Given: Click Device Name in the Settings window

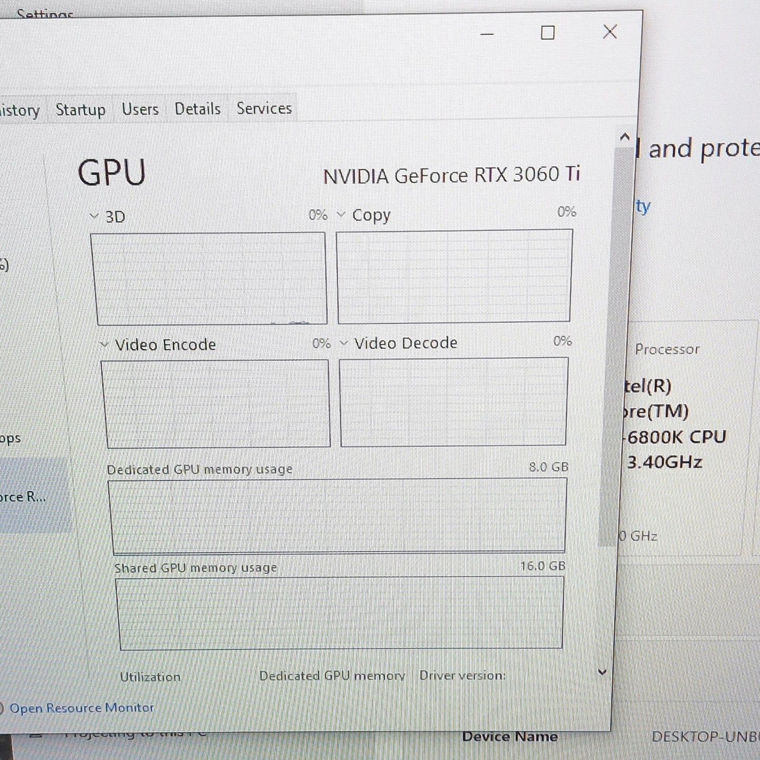Looking at the screenshot, I should point(510,736).
